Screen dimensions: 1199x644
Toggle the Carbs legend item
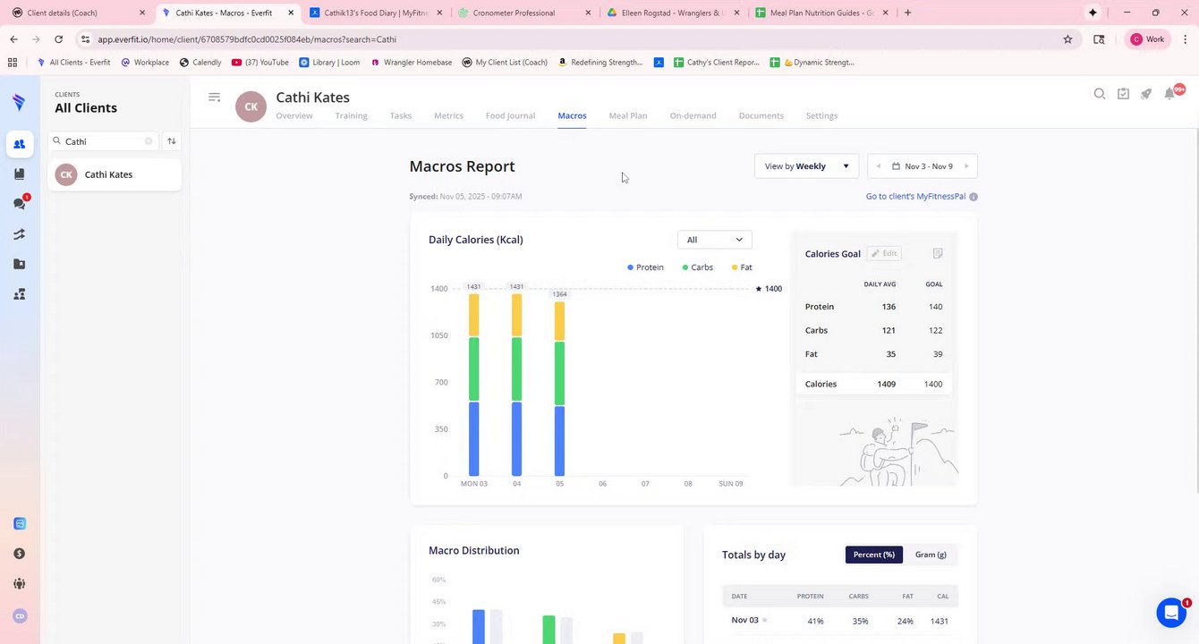pyautogui.click(x=697, y=267)
